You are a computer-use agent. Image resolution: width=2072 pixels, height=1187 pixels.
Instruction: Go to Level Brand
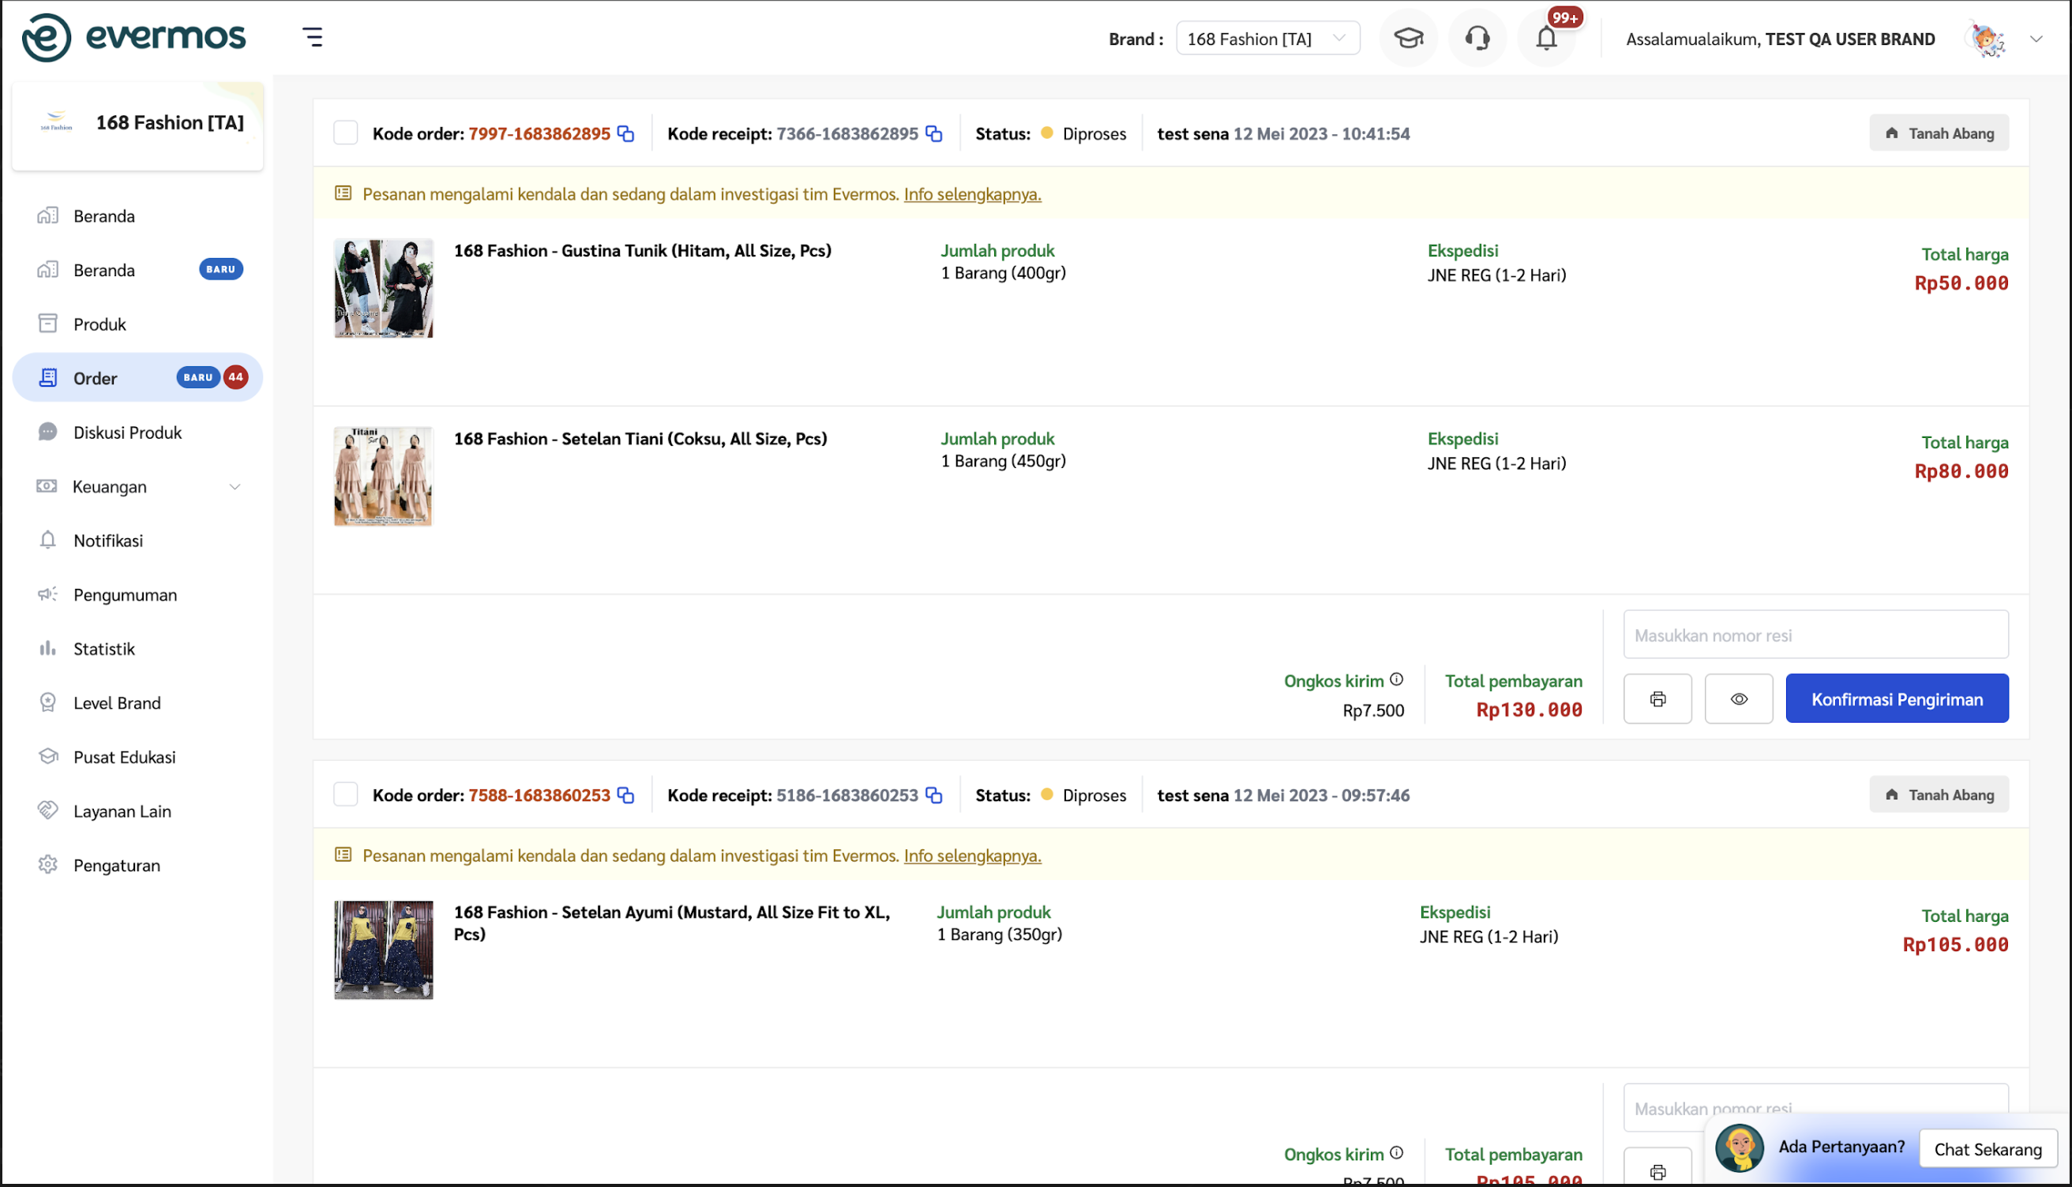(x=137, y=702)
